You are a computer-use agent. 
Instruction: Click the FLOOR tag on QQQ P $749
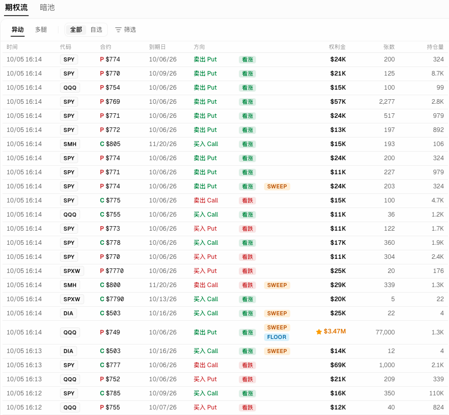[277, 337]
